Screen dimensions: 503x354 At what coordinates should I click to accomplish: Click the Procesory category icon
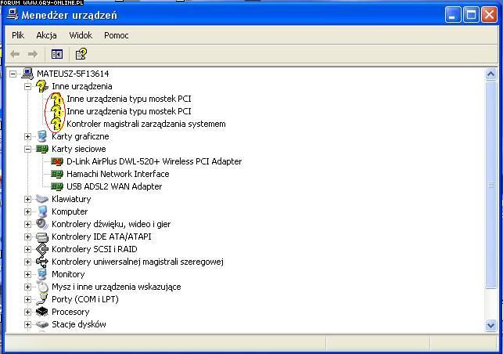pyautogui.click(x=42, y=312)
